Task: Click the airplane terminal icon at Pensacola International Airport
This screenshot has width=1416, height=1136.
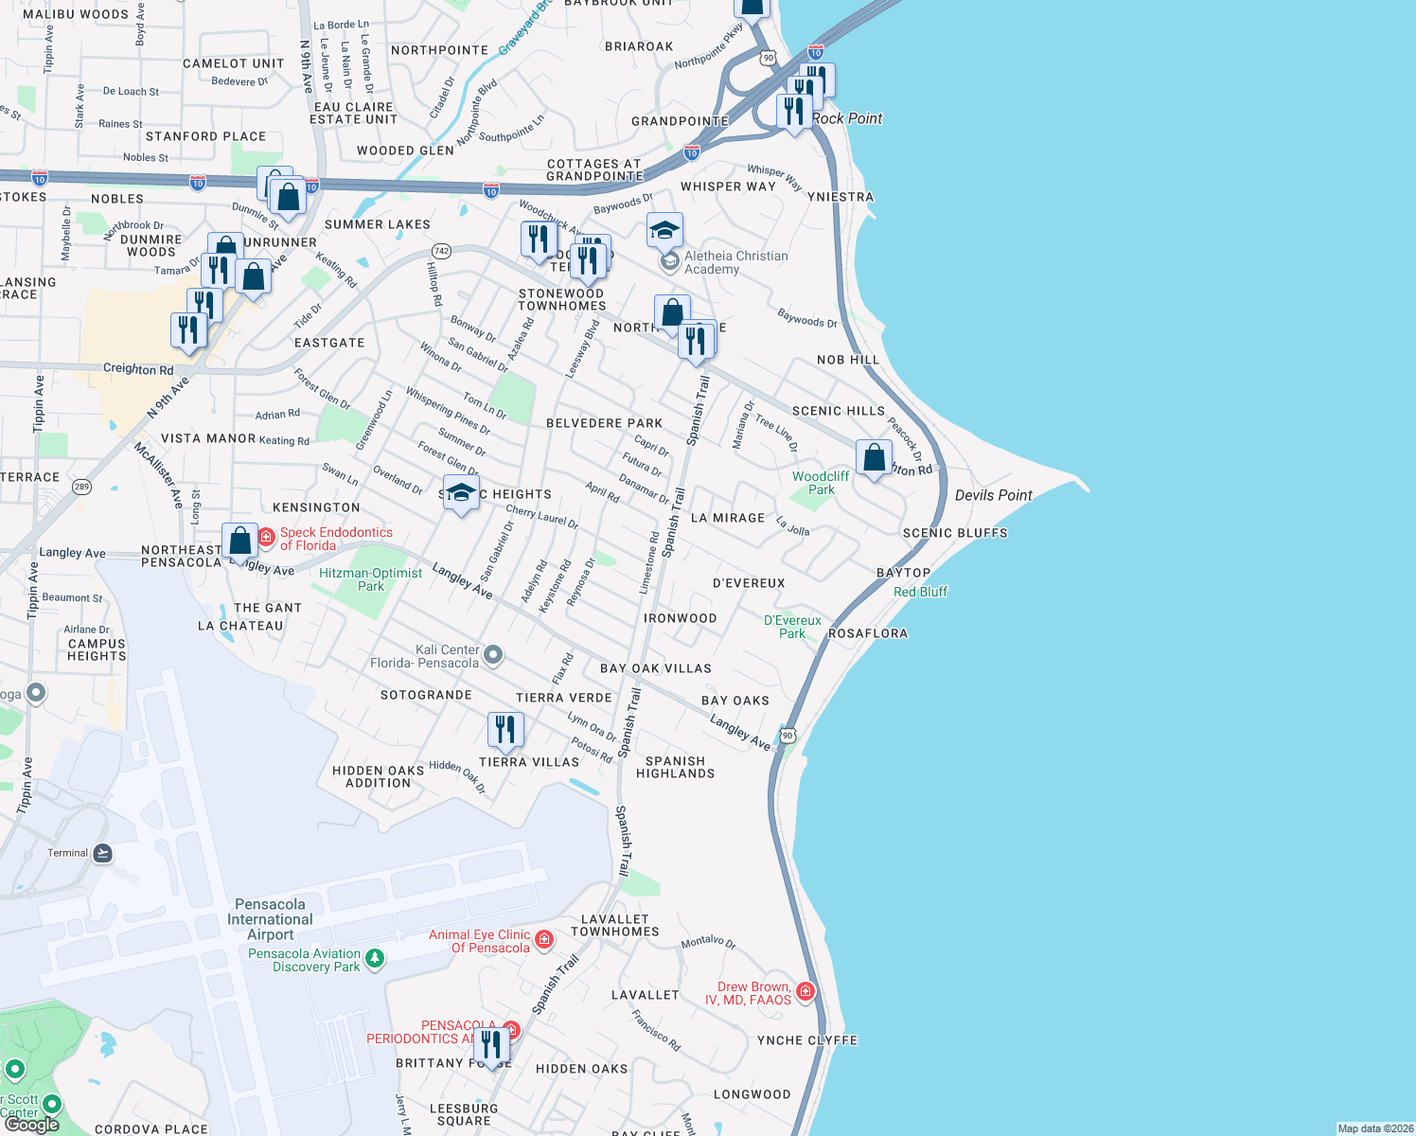Action: [x=103, y=852]
